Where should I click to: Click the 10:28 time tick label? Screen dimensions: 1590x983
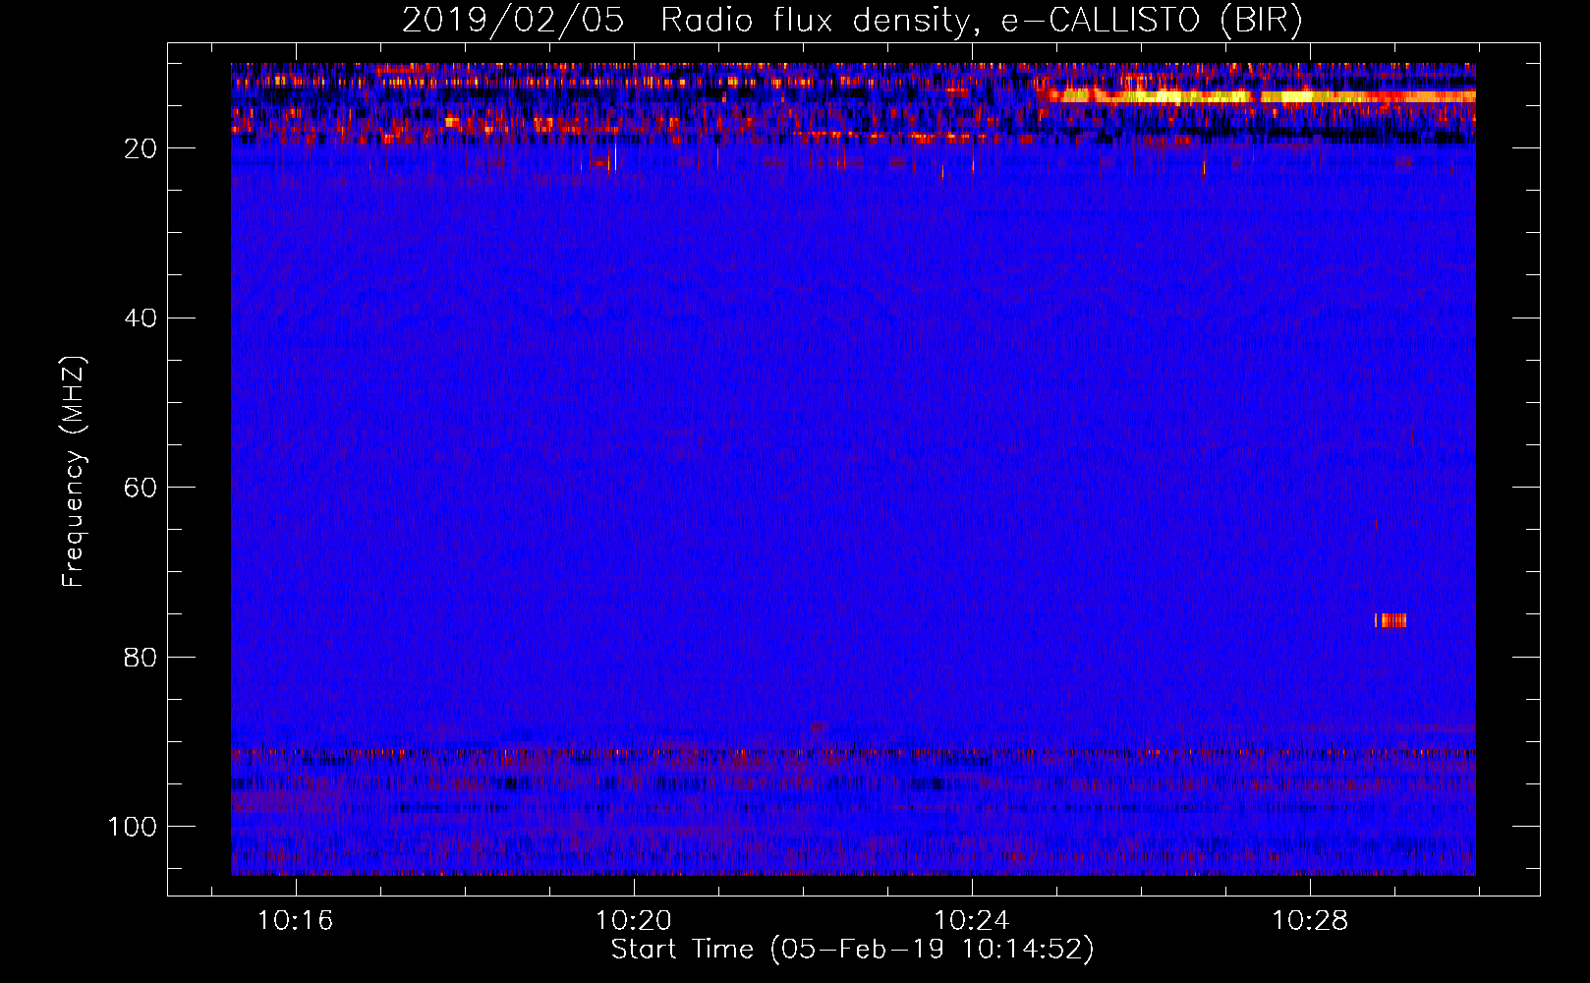tap(1310, 921)
